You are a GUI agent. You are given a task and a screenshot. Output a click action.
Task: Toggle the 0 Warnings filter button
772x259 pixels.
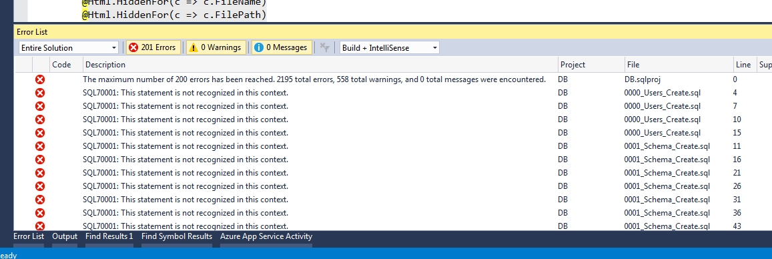click(216, 47)
